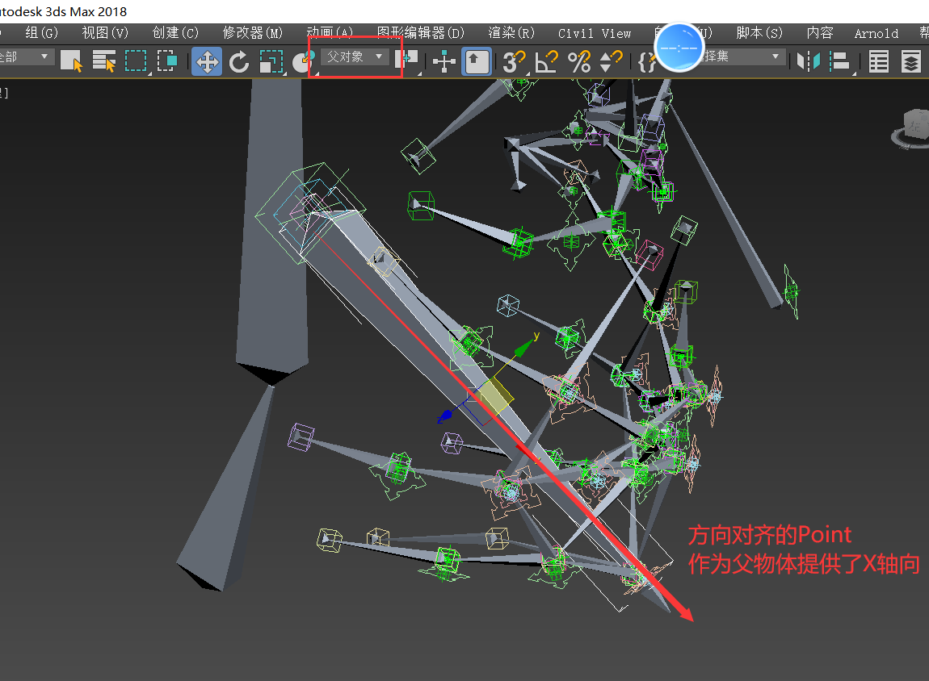The height and width of the screenshot is (681, 929).
Task: Open the 父对象 coordinate system dropdown
Action: pos(355,57)
